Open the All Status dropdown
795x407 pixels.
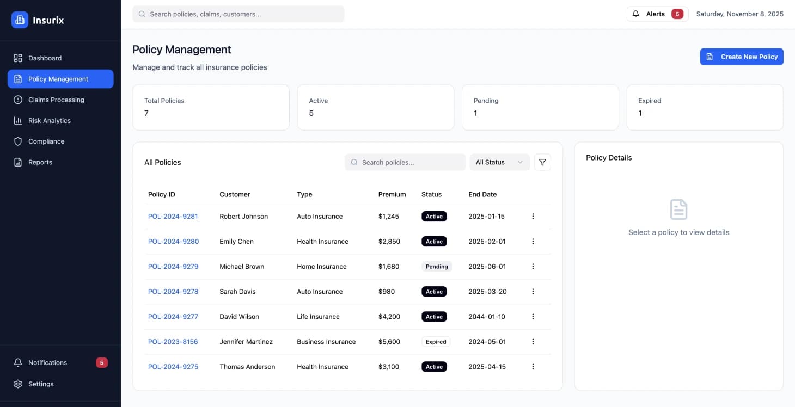coord(499,162)
